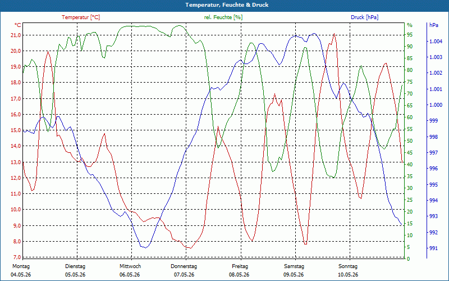449x281 pixels.
Task: Select the blue 'Druck [hPa]' legend label
Action: click(364, 17)
